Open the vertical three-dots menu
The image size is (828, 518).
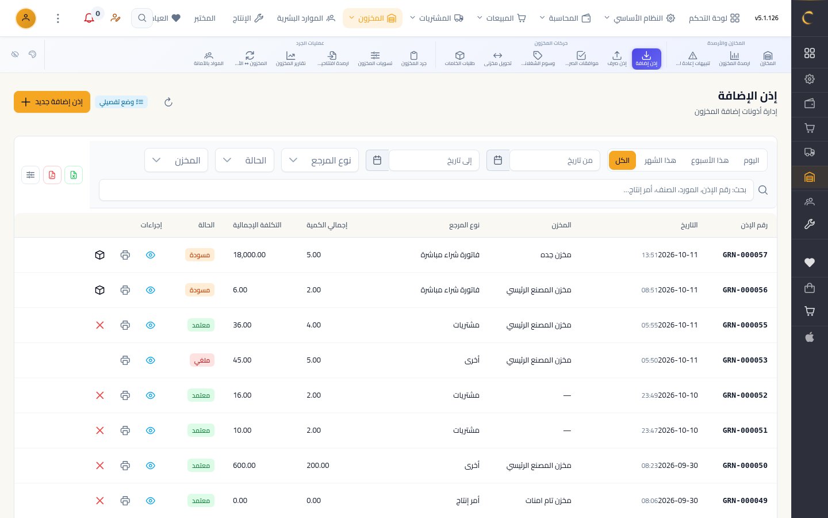tap(58, 18)
